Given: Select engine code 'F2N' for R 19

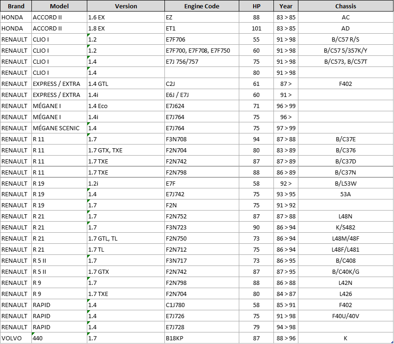Looking at the screenshot, I should pyautogui.click(x=202, y=205).
